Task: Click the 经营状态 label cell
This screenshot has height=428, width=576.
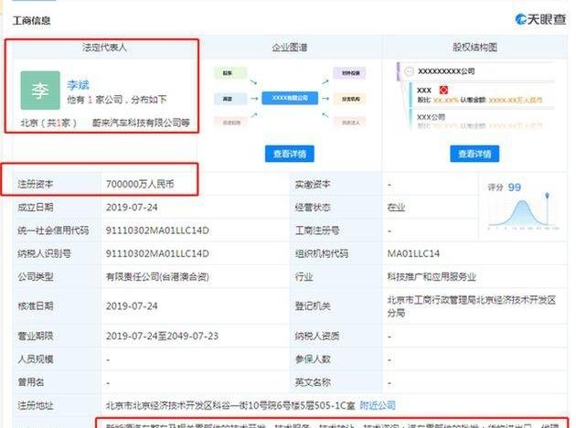Action: click(x=336, y=208)
